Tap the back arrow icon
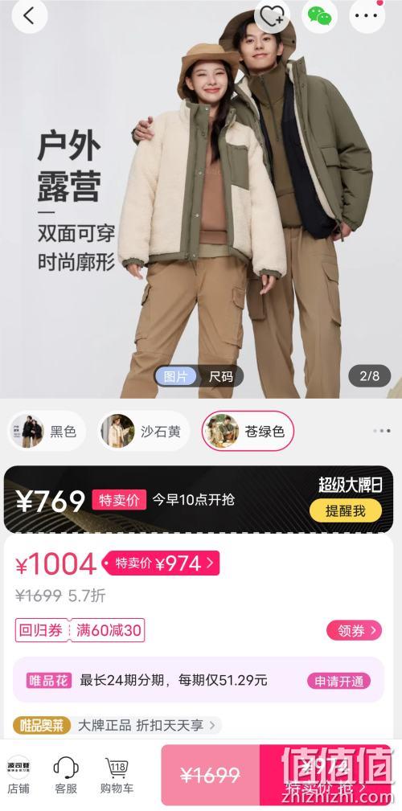 [30, 15]
